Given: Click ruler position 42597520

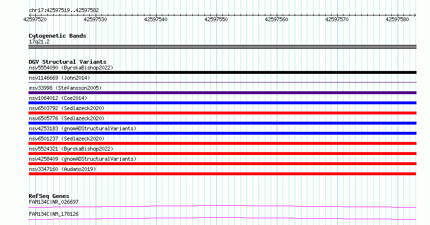Looking at the screenshot, I should (35, 19).
